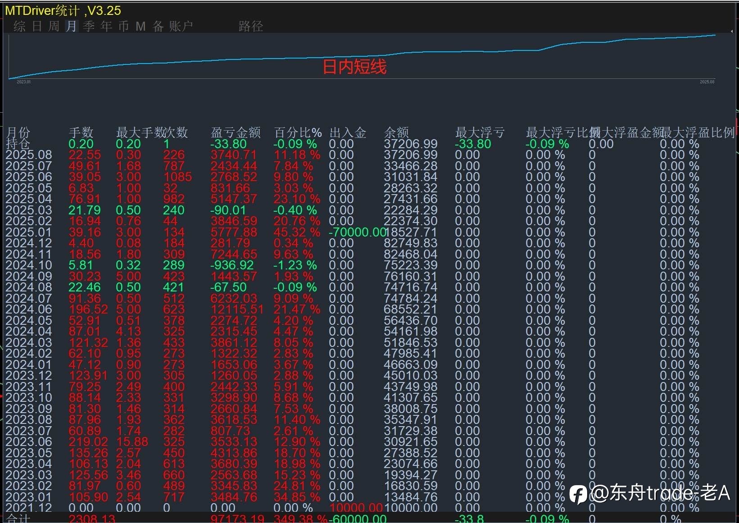Select the 币 currency tab
The width and height of the screenshot is (739, 523).
pos(124,26)
